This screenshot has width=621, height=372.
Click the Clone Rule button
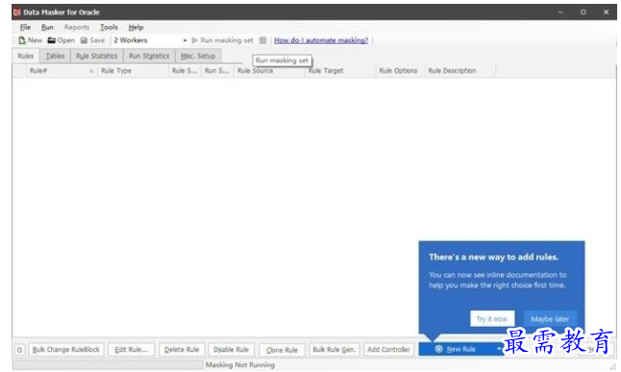tap(282, 350)
